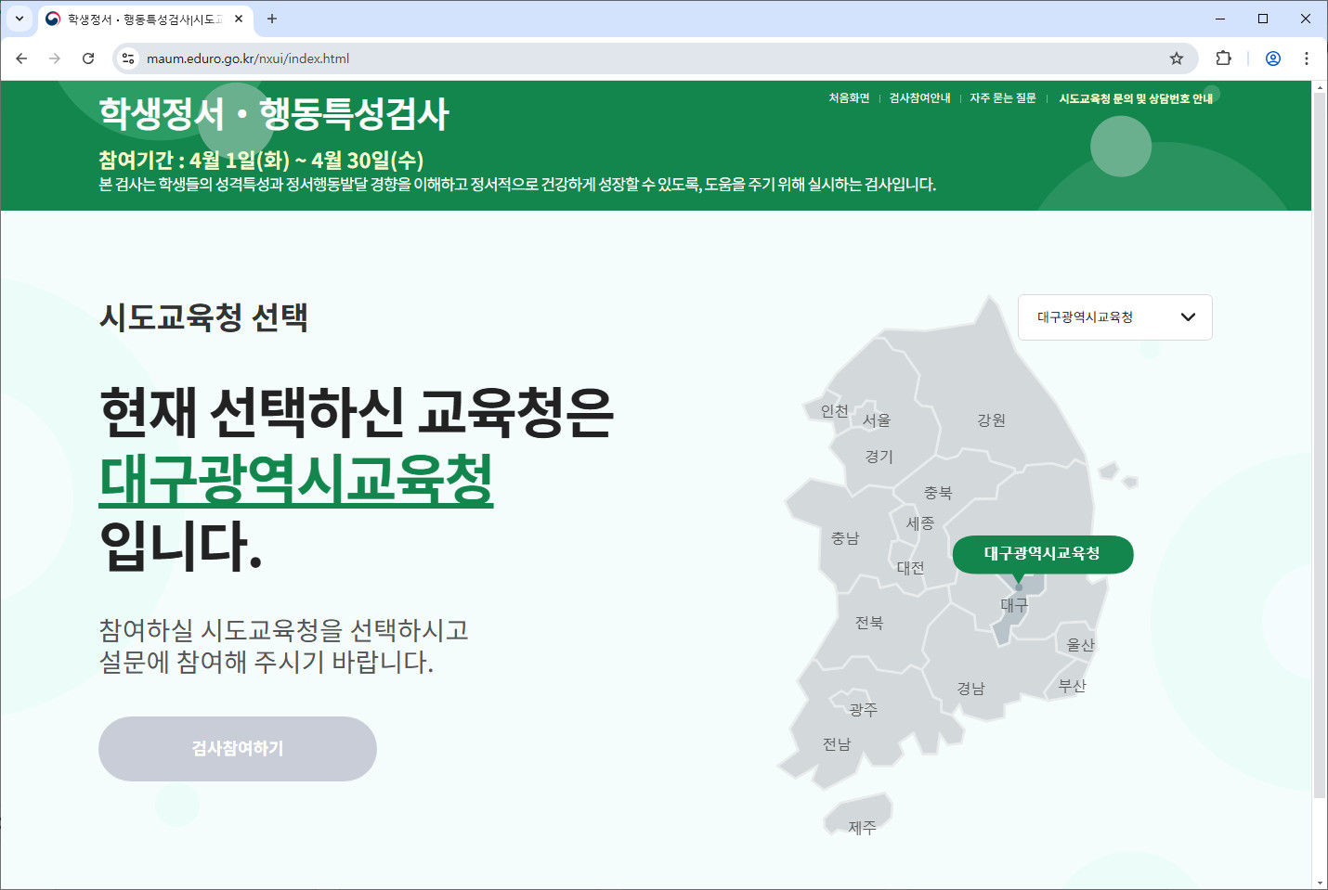Bookmark this page using the star icon
The height and width of the screenshot is (890, 1328).
tap(1178, 58)
